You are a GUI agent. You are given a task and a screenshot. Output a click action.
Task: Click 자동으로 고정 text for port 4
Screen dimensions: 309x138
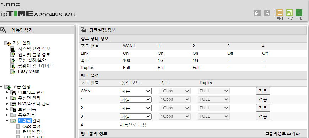tap(133, 125)
